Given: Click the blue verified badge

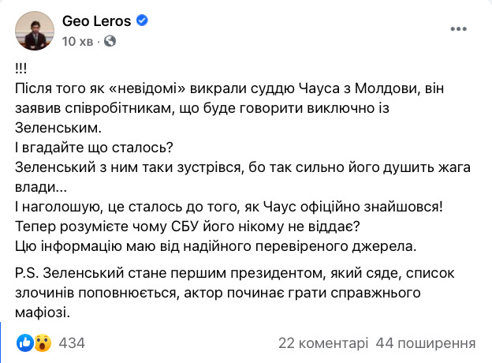Looking at the screenshot, I should click(142, 21).
